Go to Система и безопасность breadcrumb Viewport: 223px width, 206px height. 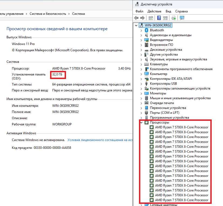[x=48, y=14]
